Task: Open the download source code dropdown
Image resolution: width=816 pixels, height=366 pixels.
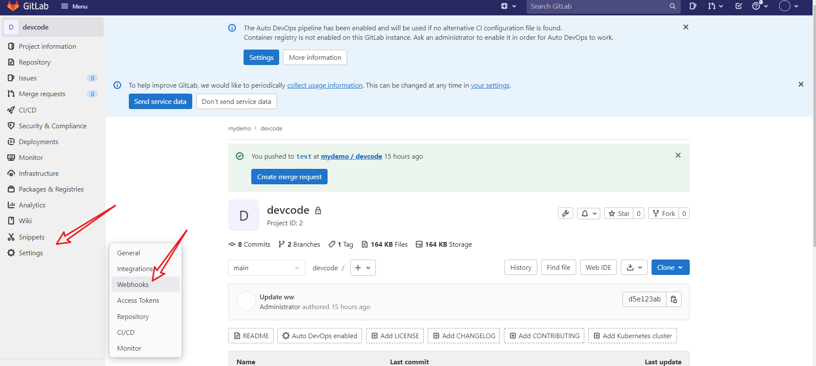Action: [x=634, y=267]
